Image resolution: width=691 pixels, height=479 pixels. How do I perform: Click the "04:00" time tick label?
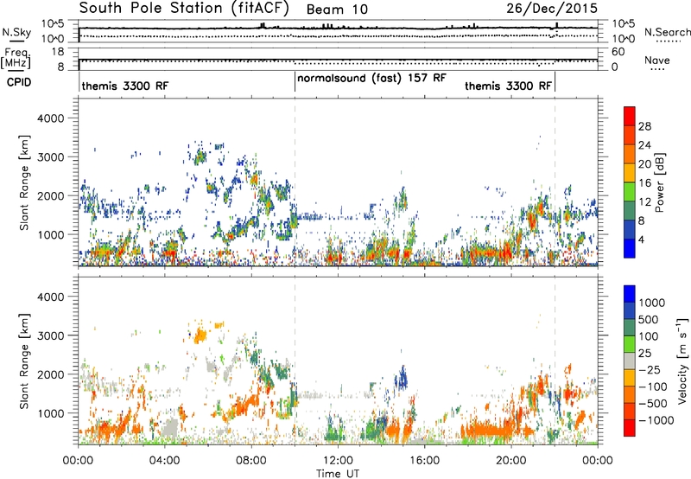(x=164, y=461)
